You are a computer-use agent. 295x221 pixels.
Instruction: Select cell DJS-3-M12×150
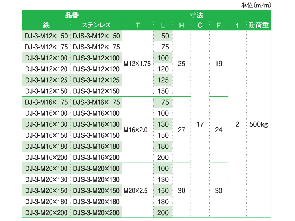[x=96, y=91]
